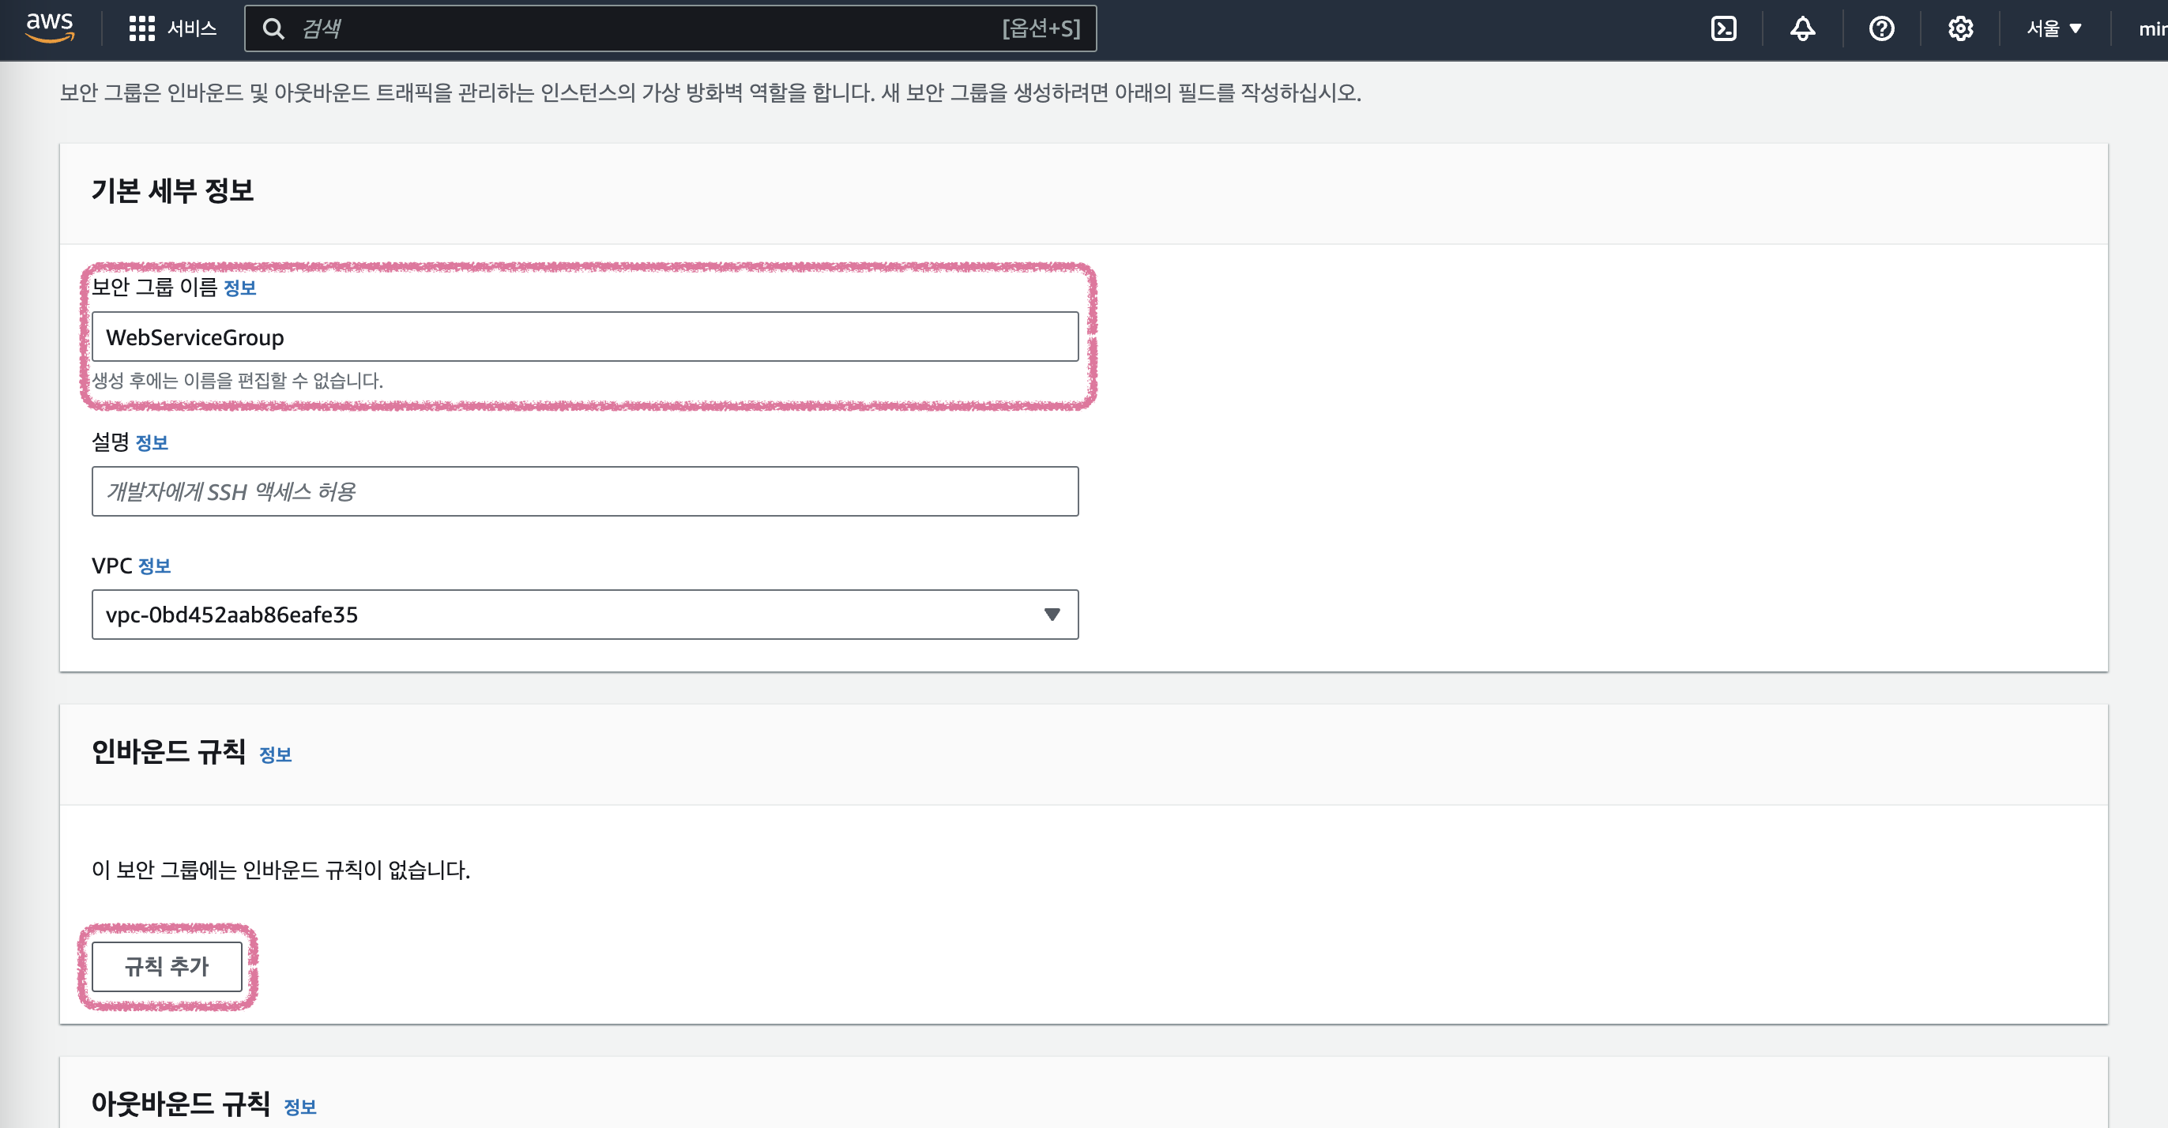Open the notifications bell icon
The image size is (2168, 1128).
1802,28
